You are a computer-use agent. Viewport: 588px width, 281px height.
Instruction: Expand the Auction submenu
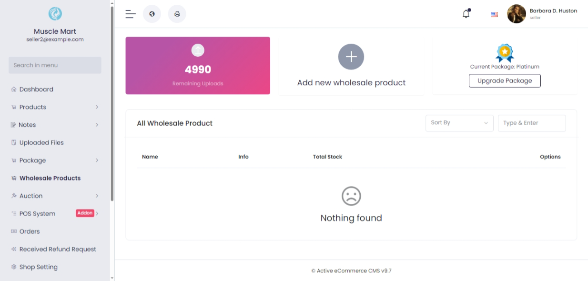point(97,196)
